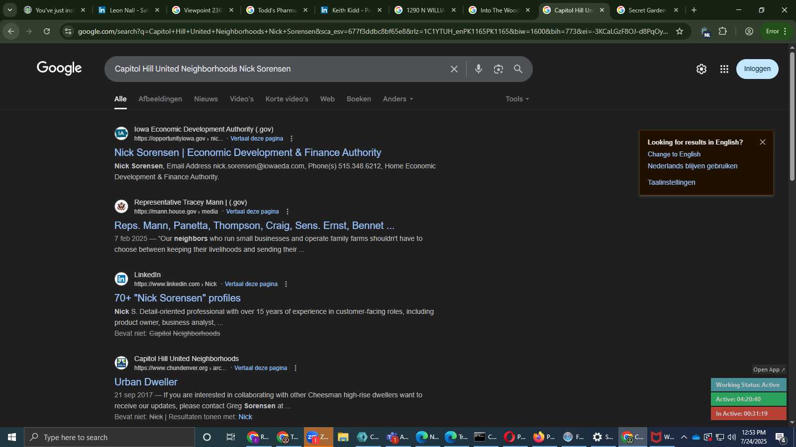Expand the Anders filter dropdown
This screenshot has height=447, width=796.
click(x=398, y=99)
